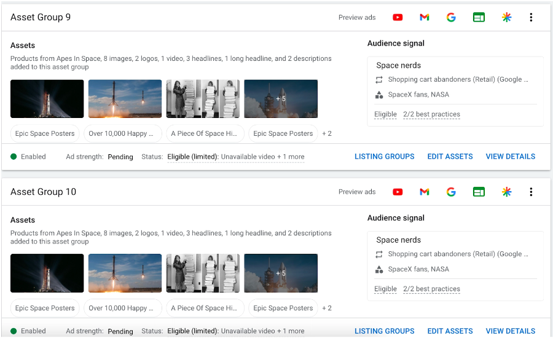Preview Google Search ad for Asset Group 9

pyautogui.click(x=451, y=17)
